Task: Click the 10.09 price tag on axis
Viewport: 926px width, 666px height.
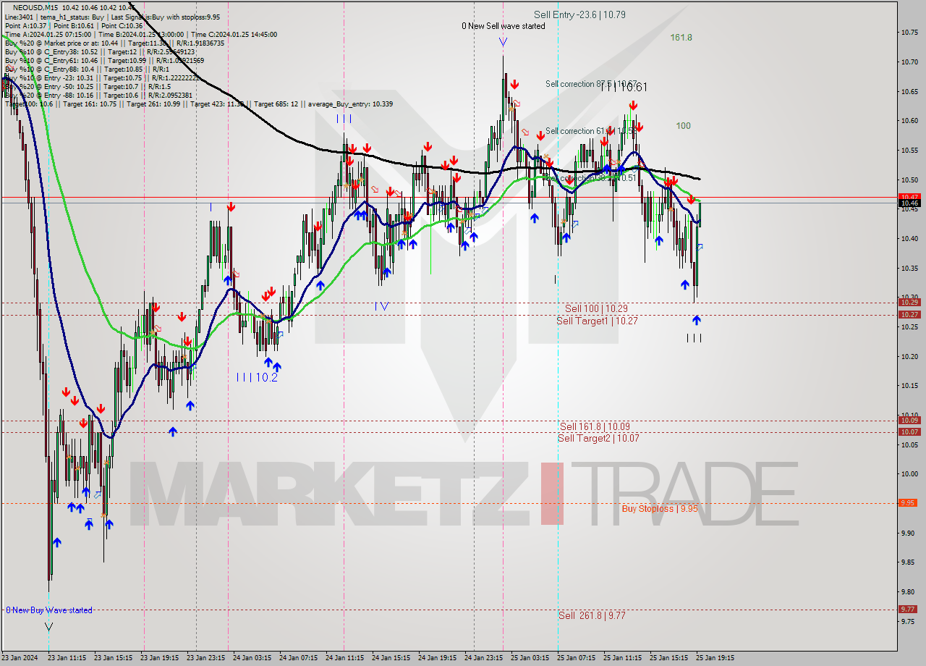Action: [909, 421]
